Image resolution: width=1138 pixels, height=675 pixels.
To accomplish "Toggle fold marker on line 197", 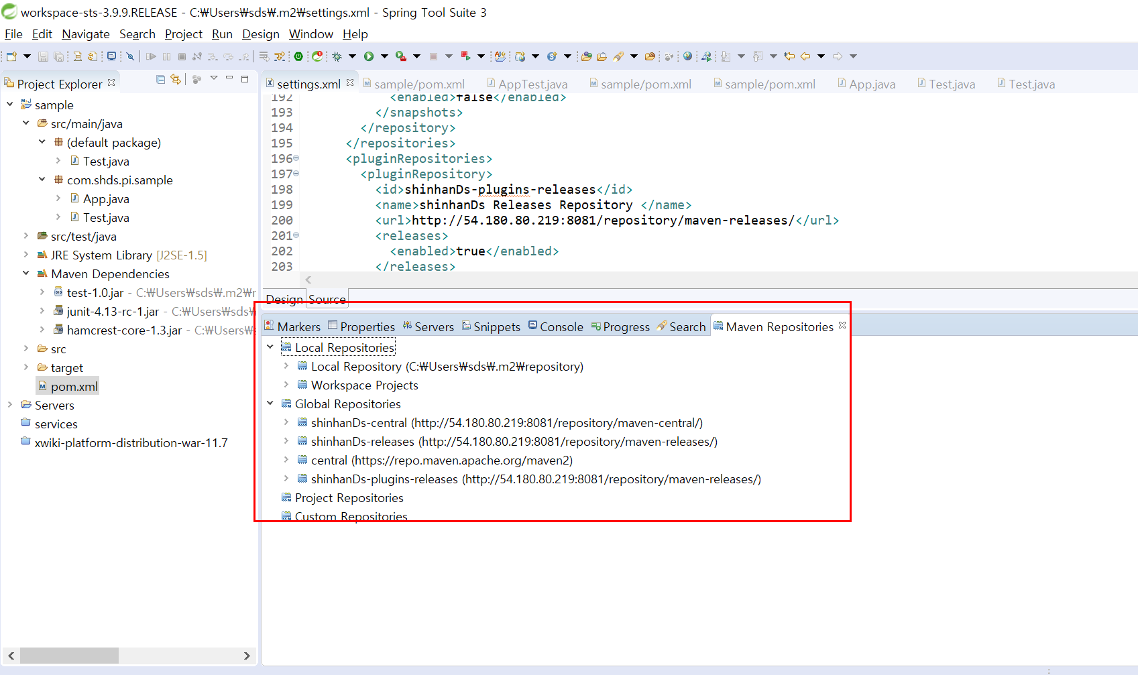I will coord(296,174).
